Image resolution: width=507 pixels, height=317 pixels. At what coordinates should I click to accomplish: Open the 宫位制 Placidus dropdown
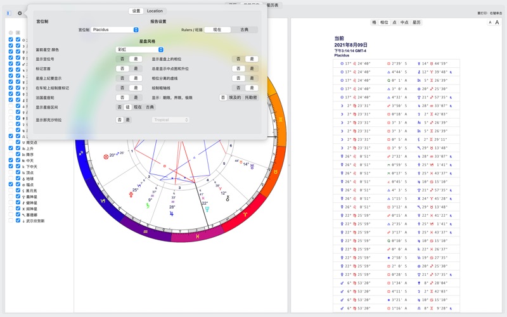click(115, 30)
